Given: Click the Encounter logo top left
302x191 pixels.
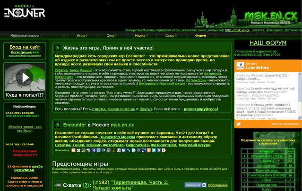Looking at the screenshot, I should [x=25, y=12].
